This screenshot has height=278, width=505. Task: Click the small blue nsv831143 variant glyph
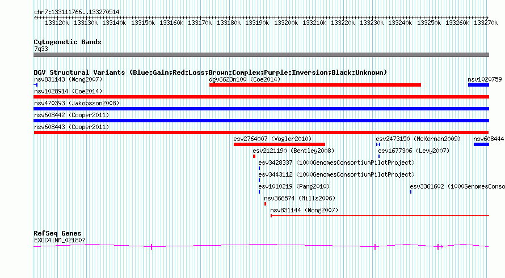[36, 85]
